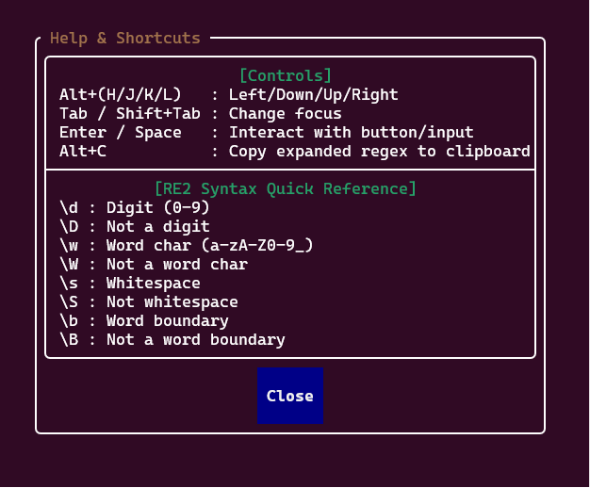Select the \D Not a digit entry
Viewport: 590px width, 488px height.
pyautogui.click(x=135, y=226)
